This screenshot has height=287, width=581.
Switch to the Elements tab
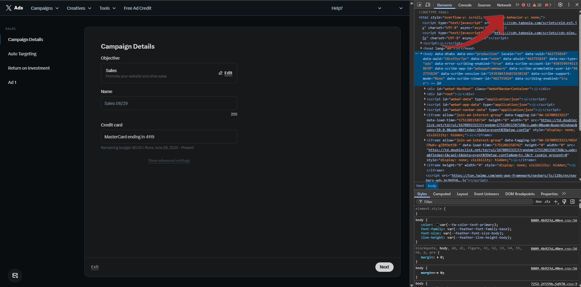(x=444, y=5)
